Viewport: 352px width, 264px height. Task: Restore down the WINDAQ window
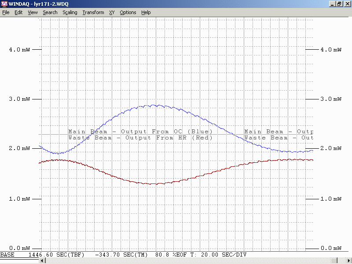(x=339, y=4)
